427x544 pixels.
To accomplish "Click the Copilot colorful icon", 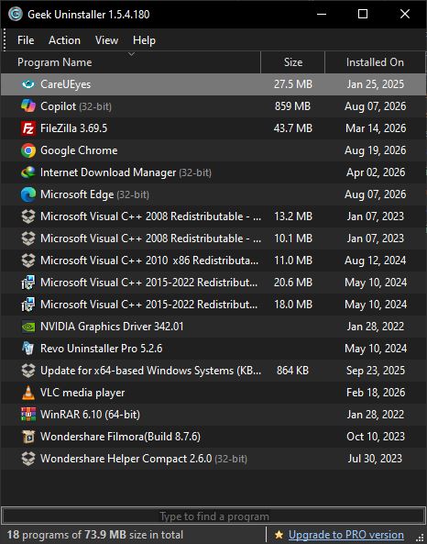I will tap(28, 105).
